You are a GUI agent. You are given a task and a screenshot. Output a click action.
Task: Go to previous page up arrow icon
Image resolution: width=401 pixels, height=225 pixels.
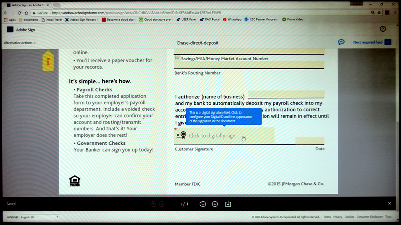(x=153, y=204)
